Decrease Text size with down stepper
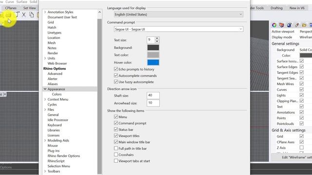 tap(157, 41)
